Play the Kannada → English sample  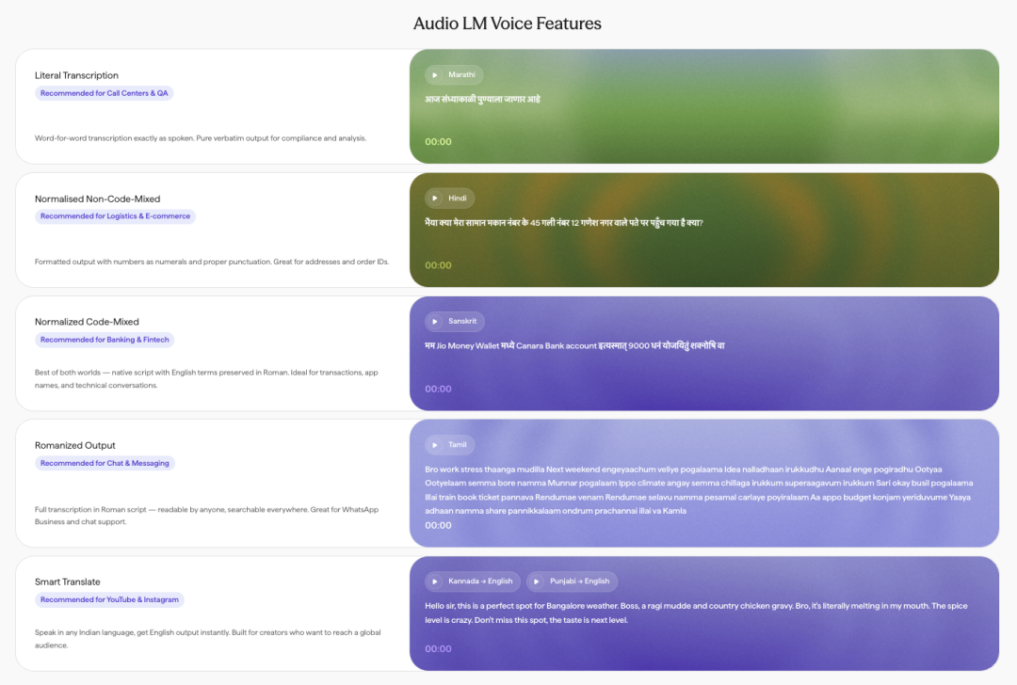coord(472,581)
